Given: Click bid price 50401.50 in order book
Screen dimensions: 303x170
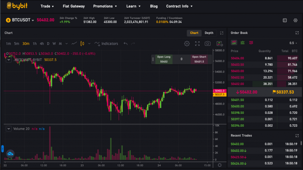Looking at the screenshot, I should tap(237, 100).
